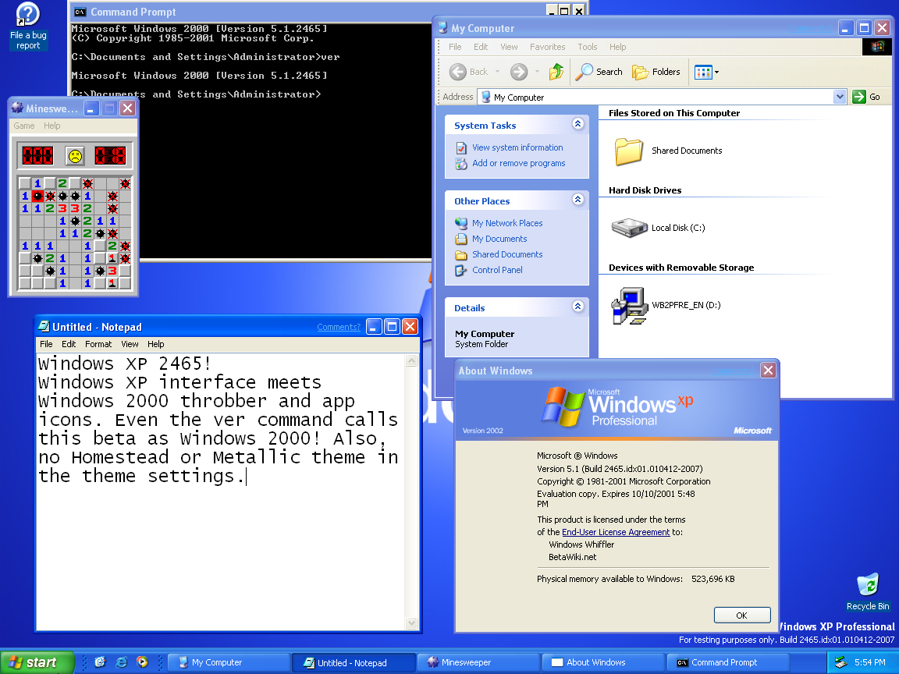The height and width of the screenshot is (674, 899).
Task: Open Notepad's Edit menu
Action: coord(69,344)
